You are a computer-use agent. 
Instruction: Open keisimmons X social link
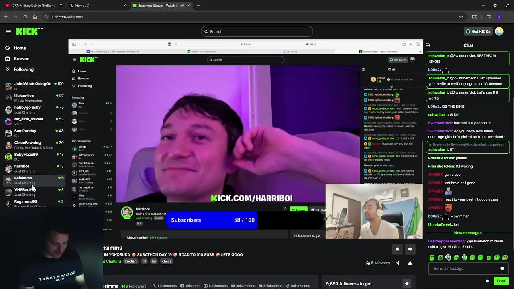coord(165,286)
